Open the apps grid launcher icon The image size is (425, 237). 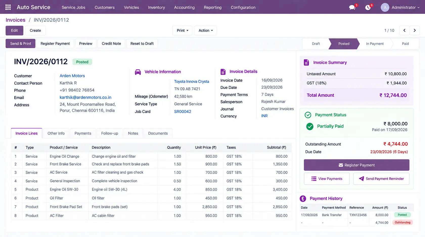tap(8, 7)
